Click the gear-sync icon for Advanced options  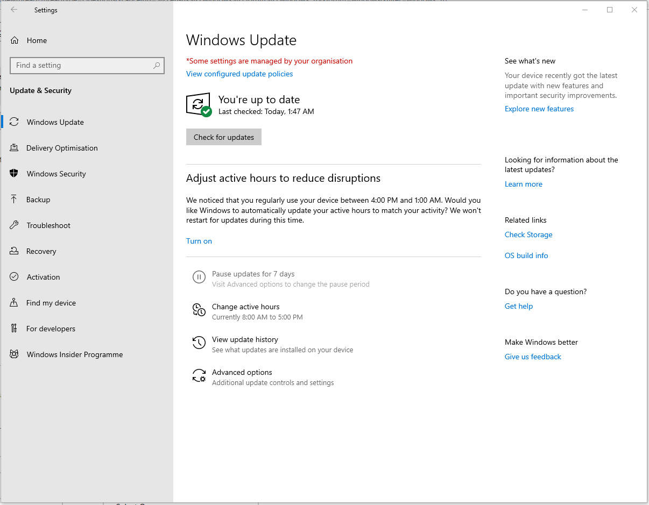point(199,375)
